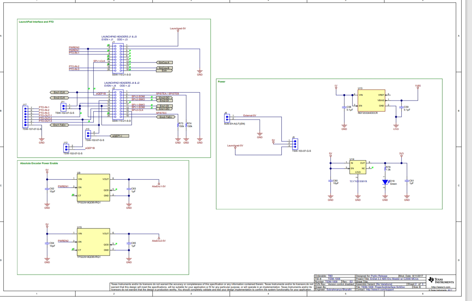Image resolution: width=472 pixels, height=301 pixels.
Task: Open the http://www.ti.com link
Action: point(441,287)
